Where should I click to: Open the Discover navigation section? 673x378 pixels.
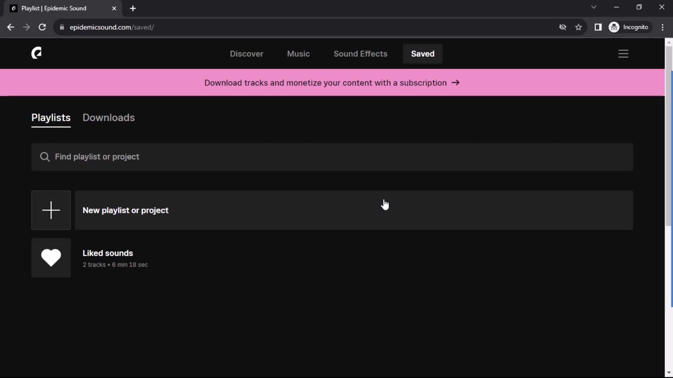pyautogui.click(x=247, y=54)
